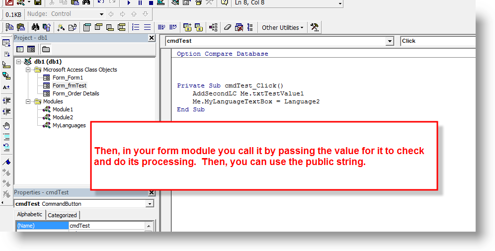This screenshot has width=495, height=251.
Task: Click the View Code icon in Project panel
Action: 20,49
